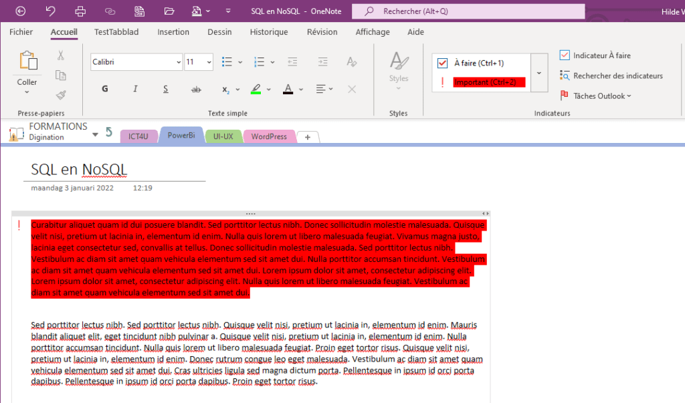685x403 pixels.
Task: Apply the green text highlight color
Action: click(x=256, y=89)
